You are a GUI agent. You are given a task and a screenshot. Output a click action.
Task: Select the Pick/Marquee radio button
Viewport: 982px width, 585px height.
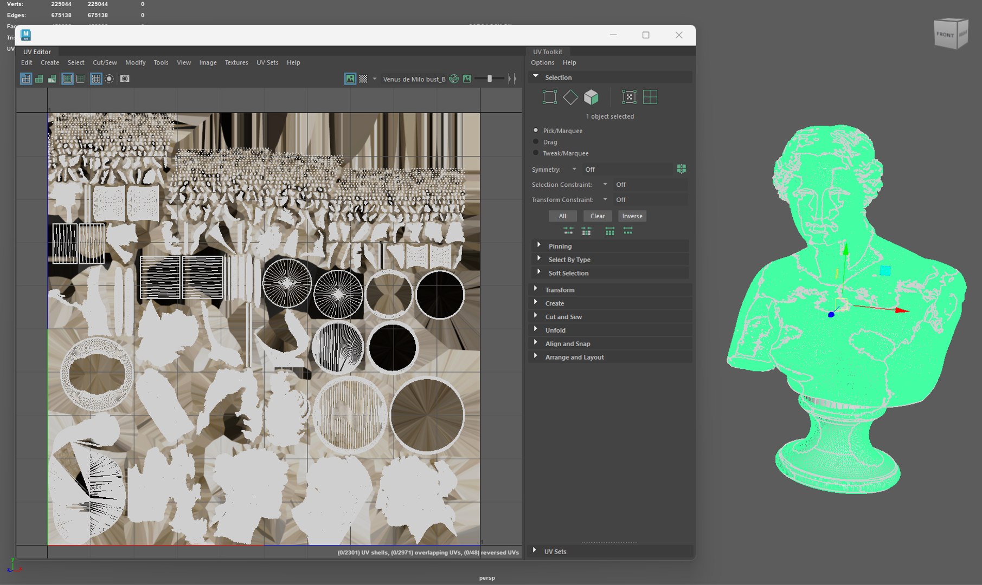[536, 131]
